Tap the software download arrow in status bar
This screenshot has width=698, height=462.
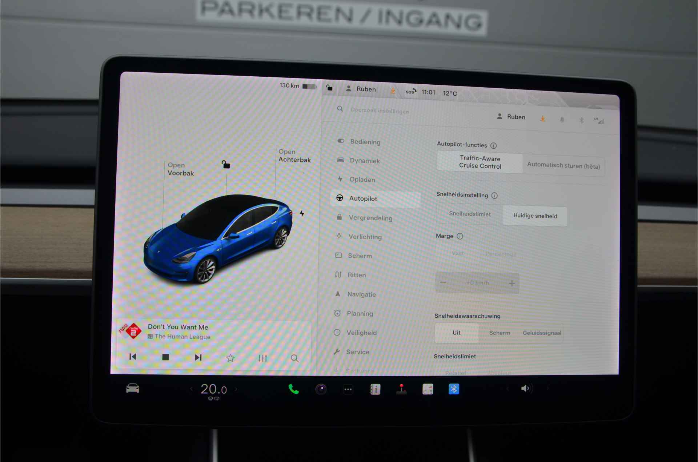[393, 90]
